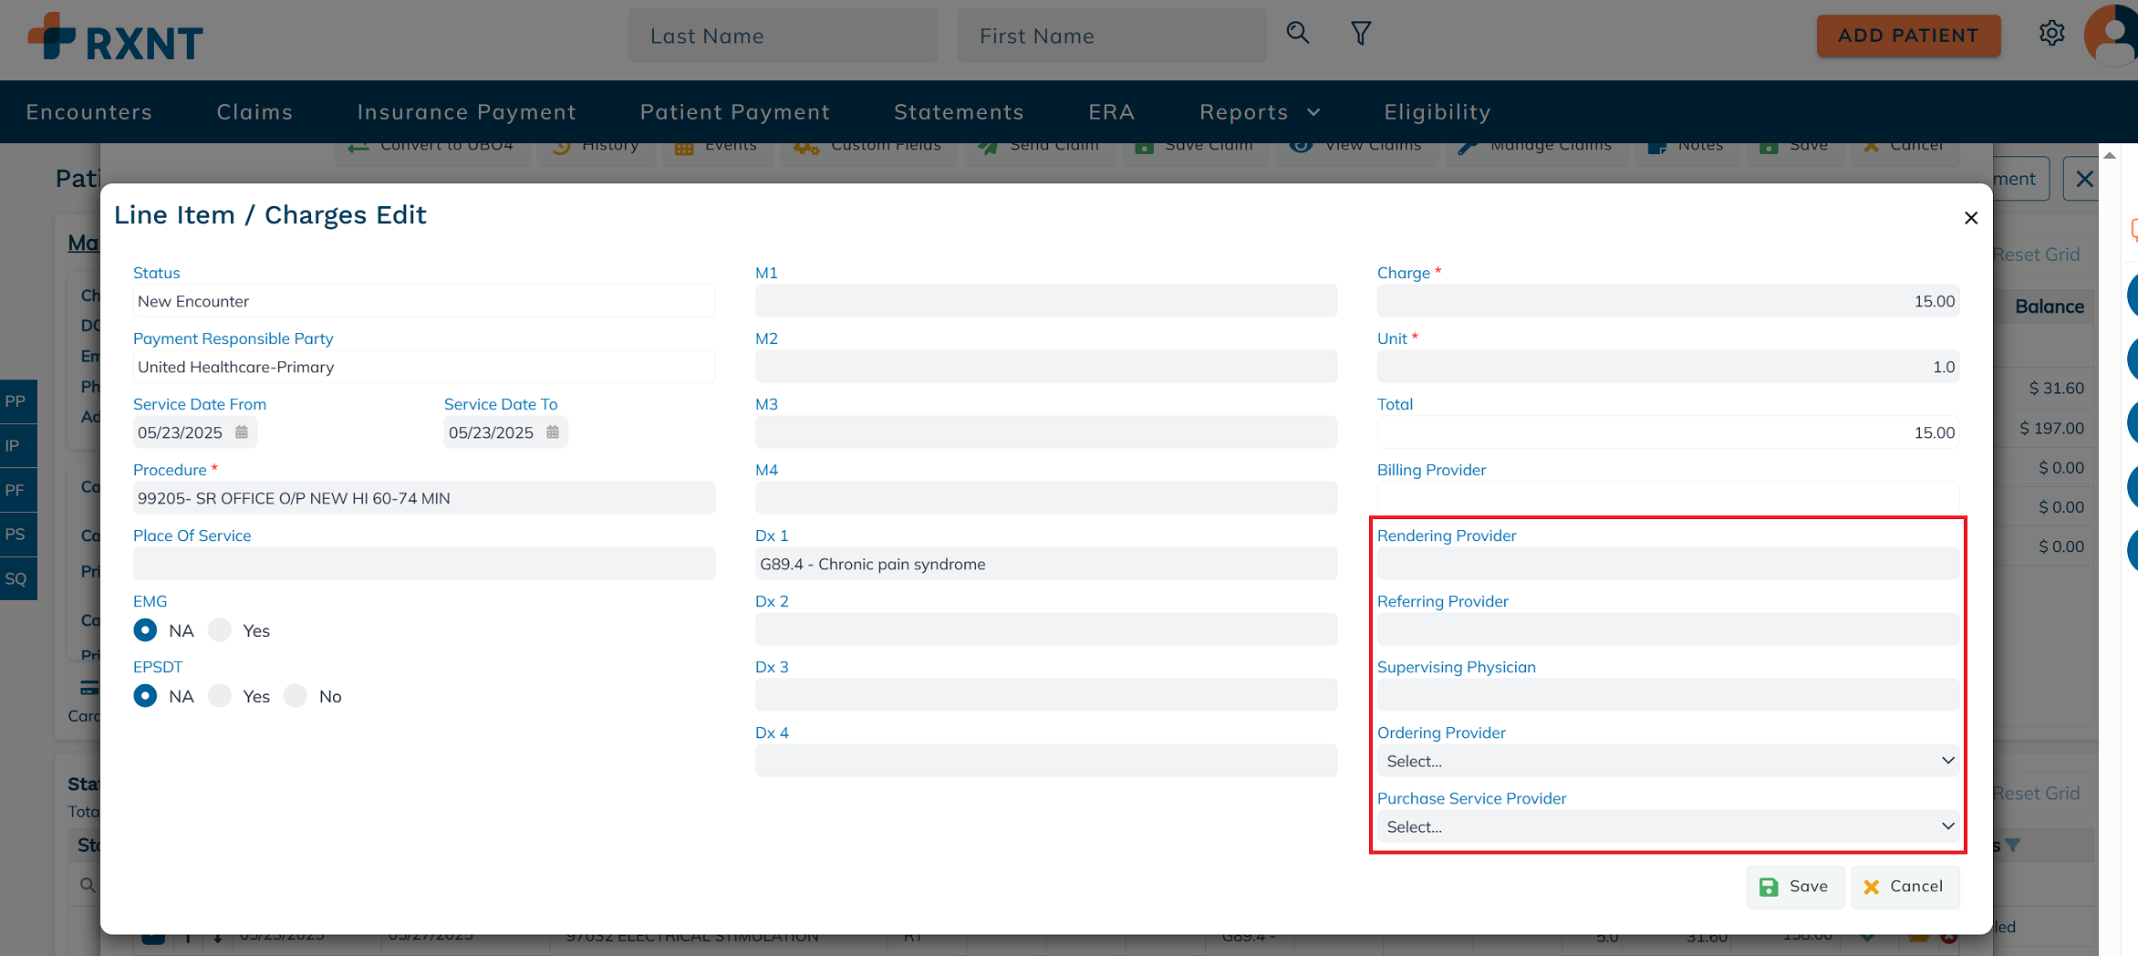
Task: Click the Procedure input field
Action: (424, 498)
